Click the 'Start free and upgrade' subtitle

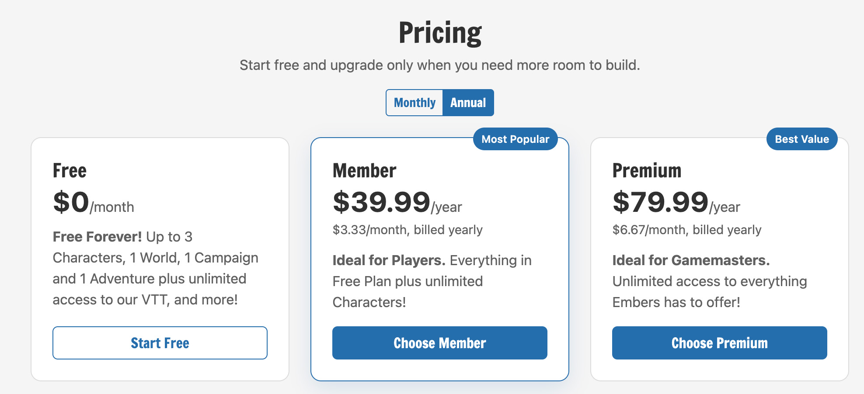(440, 65)
